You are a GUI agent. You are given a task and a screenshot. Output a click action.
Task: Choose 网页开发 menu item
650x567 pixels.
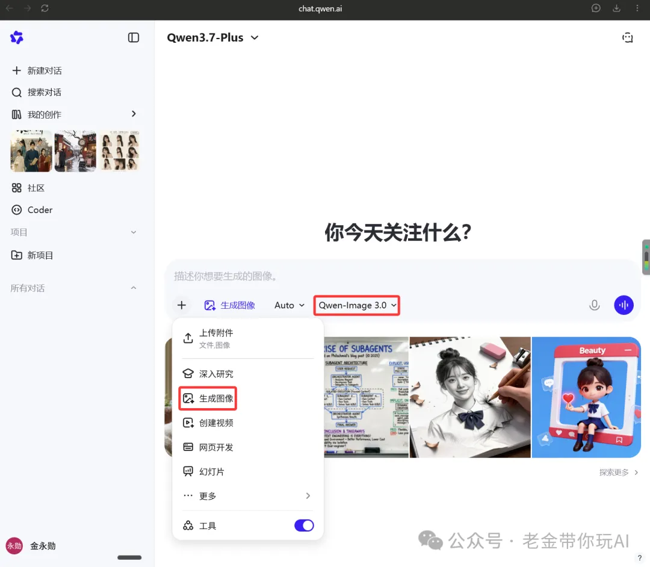click(248, 447)
